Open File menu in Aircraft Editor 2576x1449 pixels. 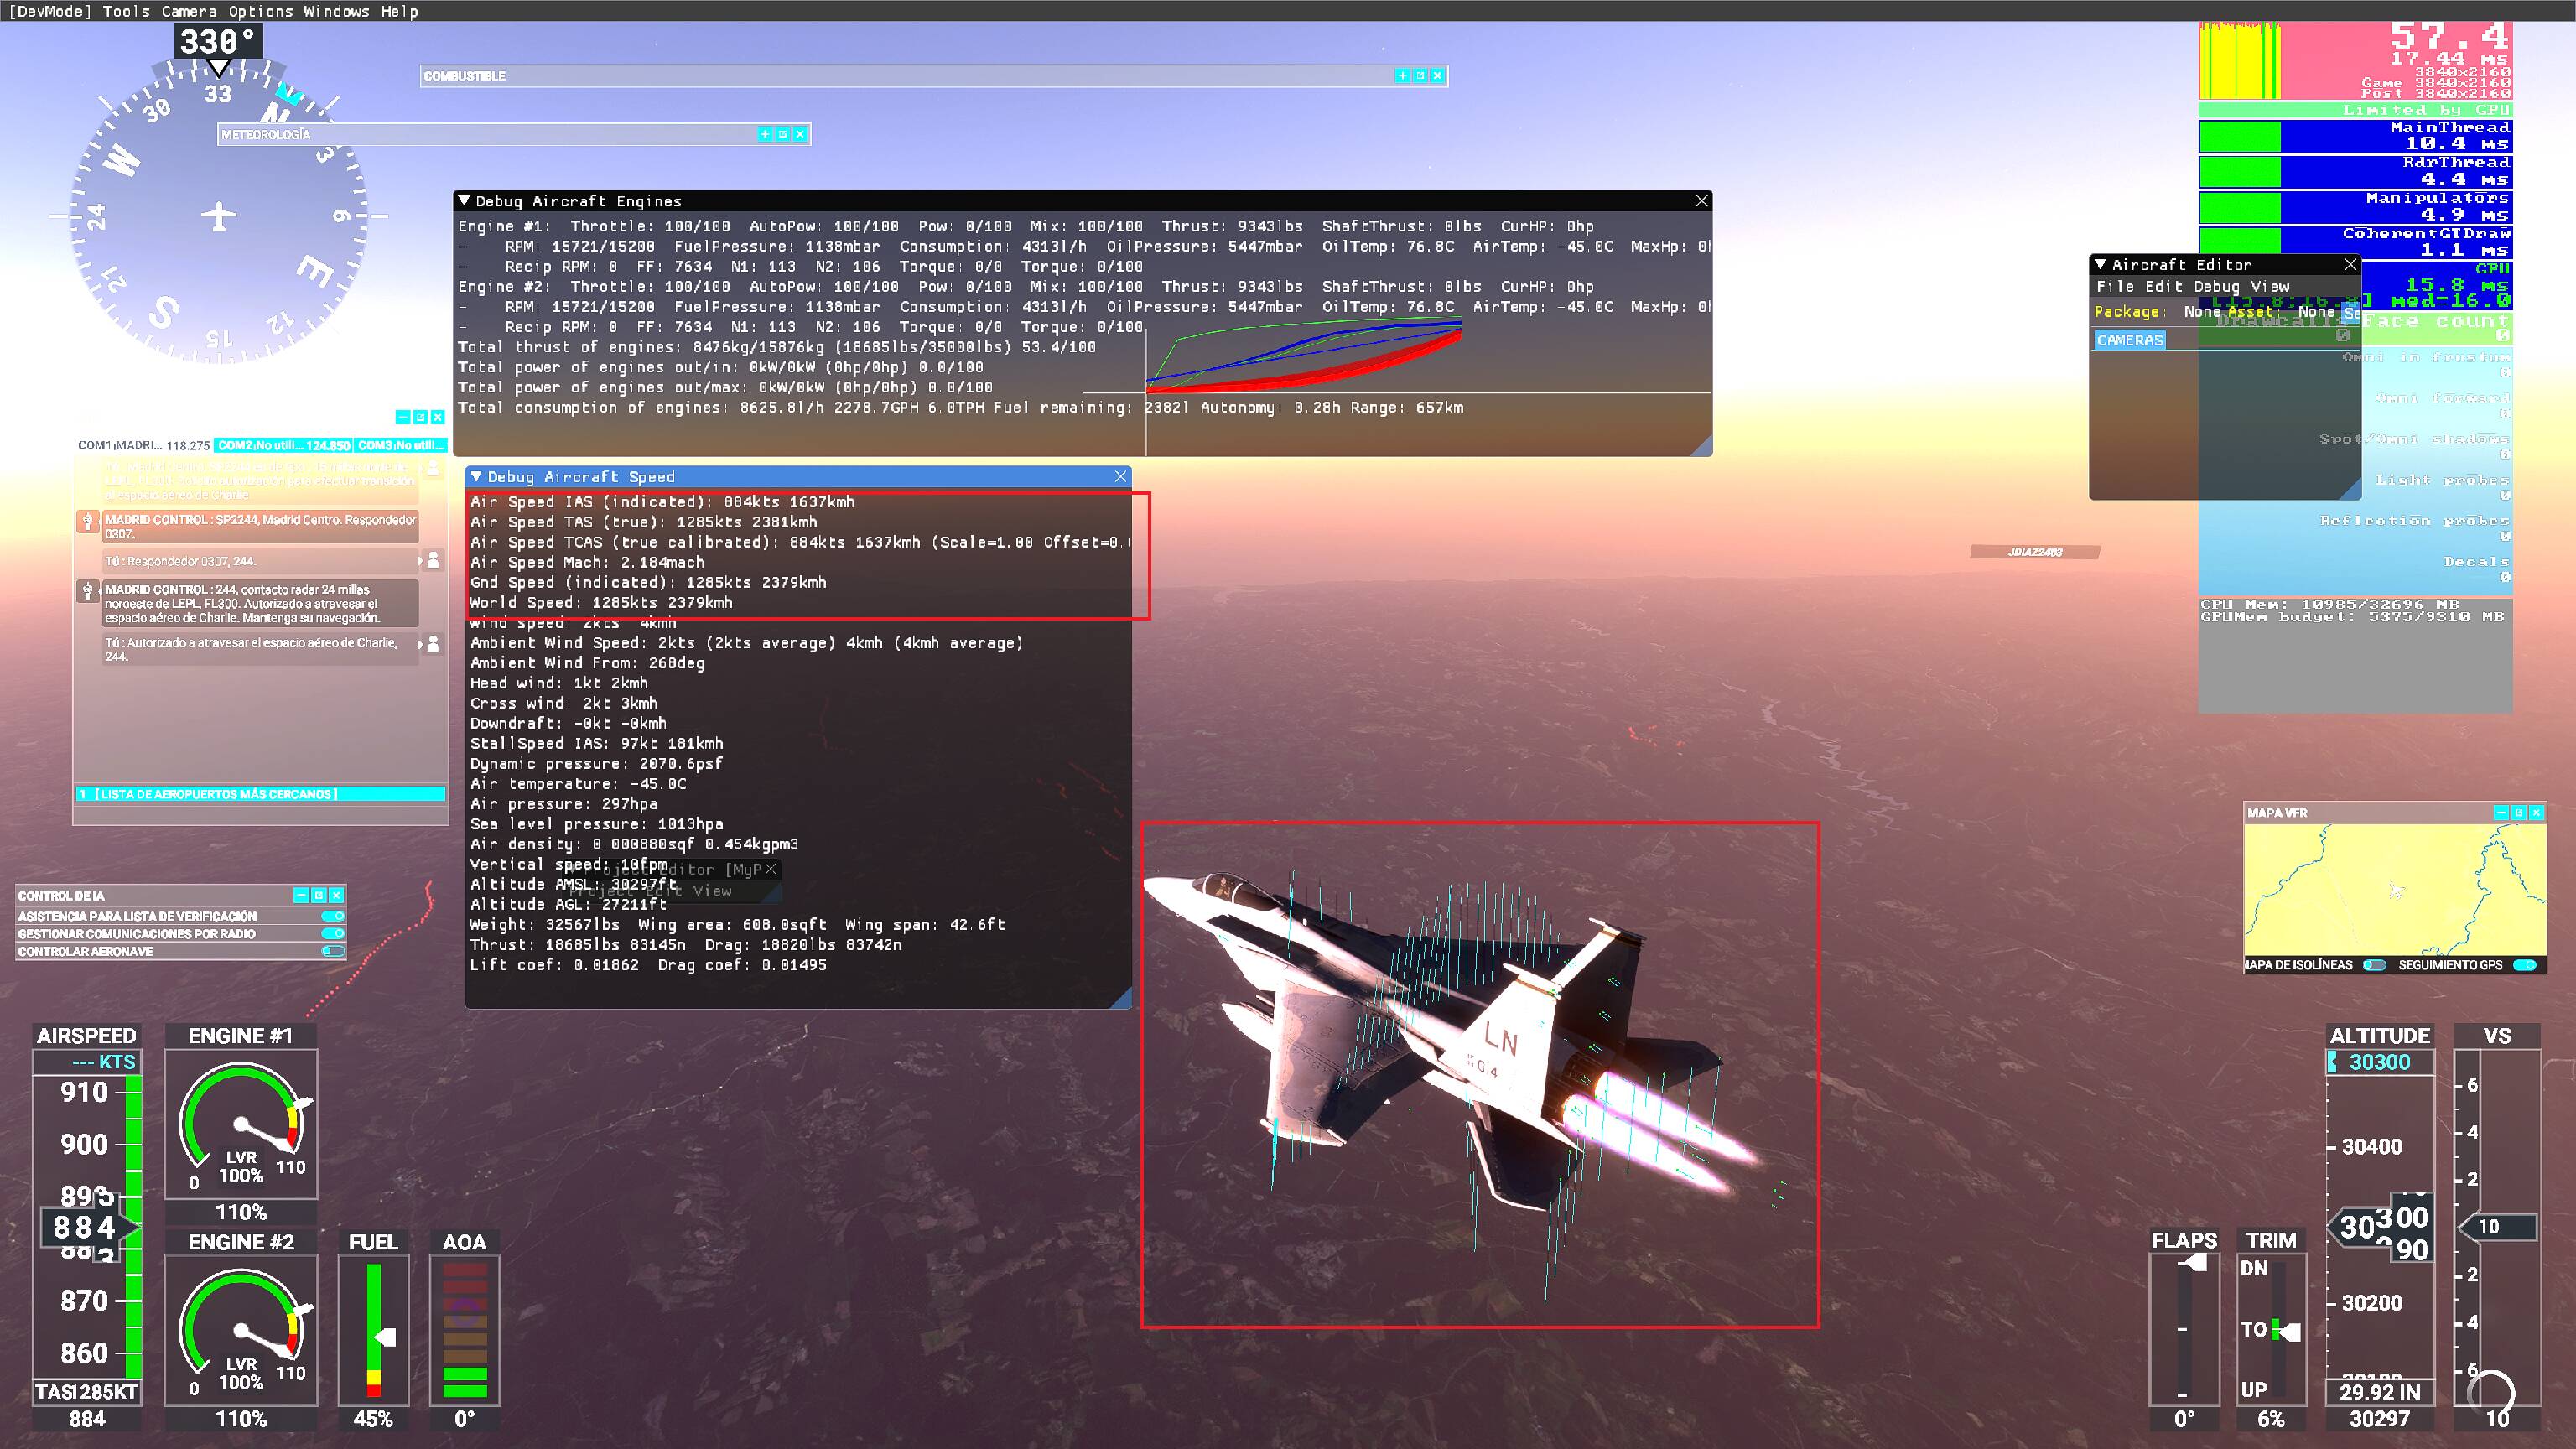[x=2115, y=286]
